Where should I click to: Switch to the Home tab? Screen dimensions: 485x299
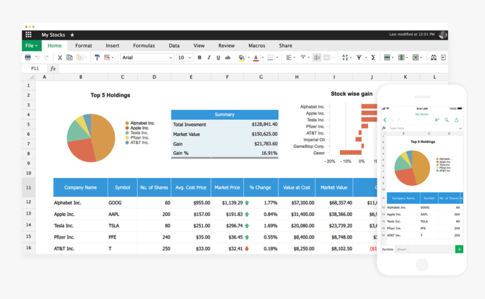(55, 46)
